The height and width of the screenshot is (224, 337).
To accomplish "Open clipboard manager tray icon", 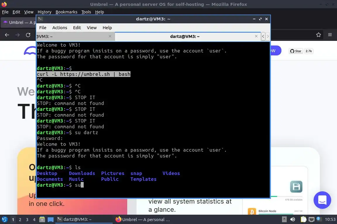I will [303, 220].
